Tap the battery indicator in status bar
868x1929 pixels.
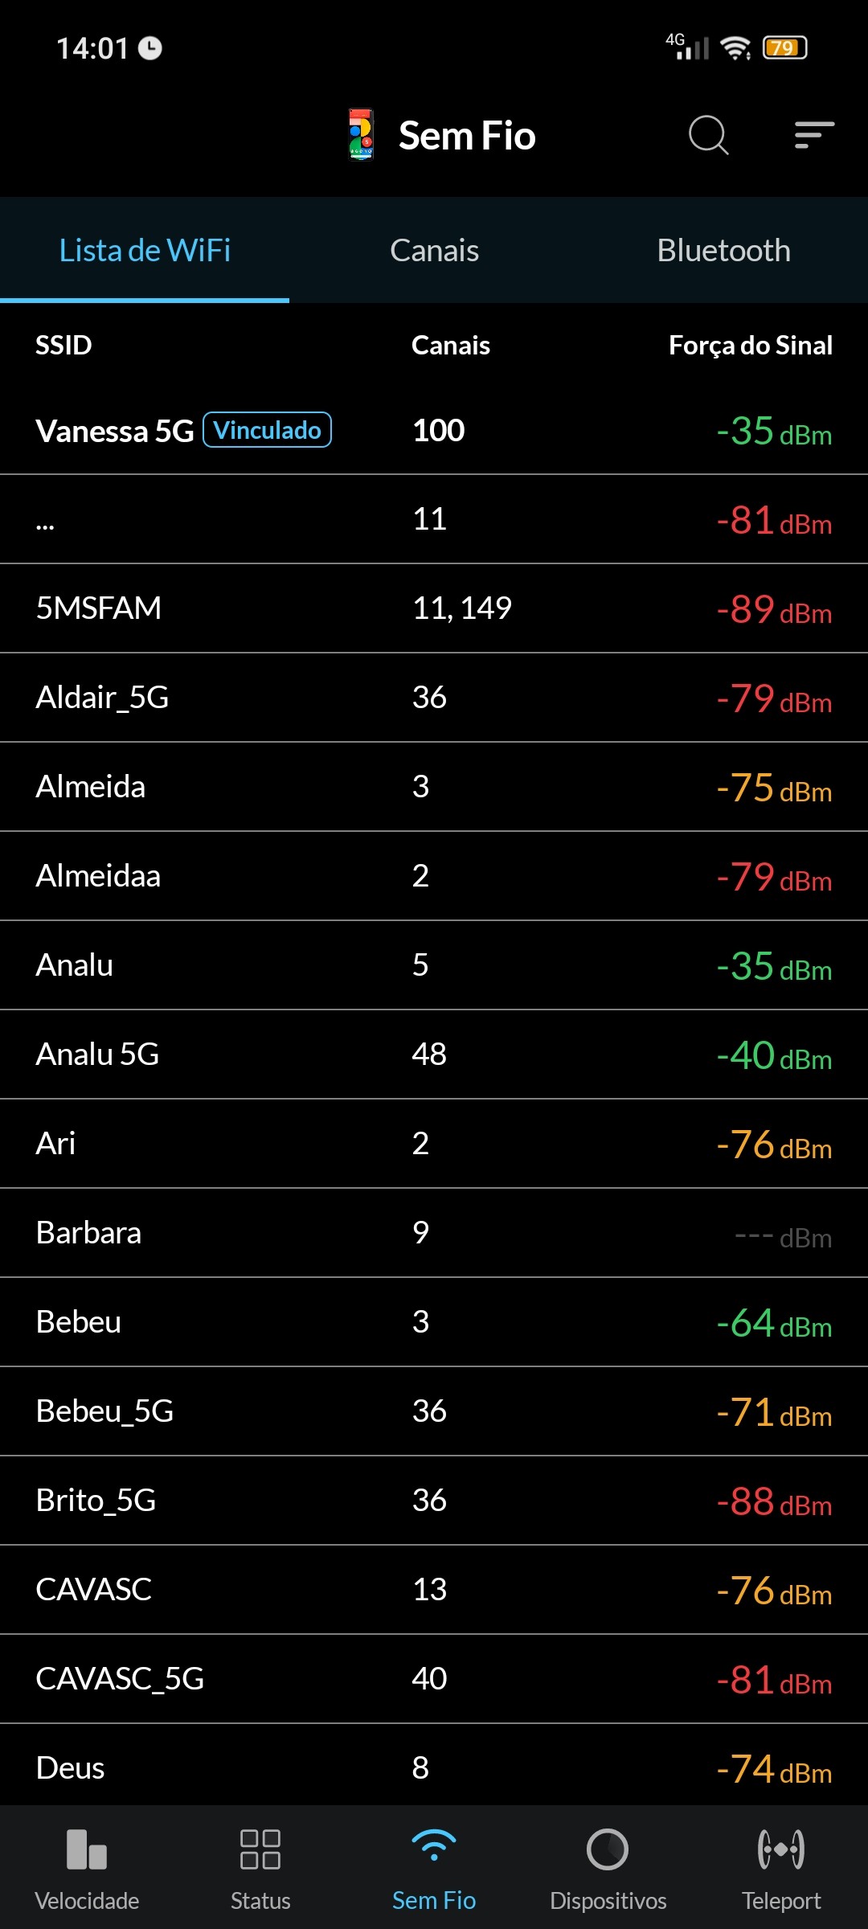click(x=784, y=48)
